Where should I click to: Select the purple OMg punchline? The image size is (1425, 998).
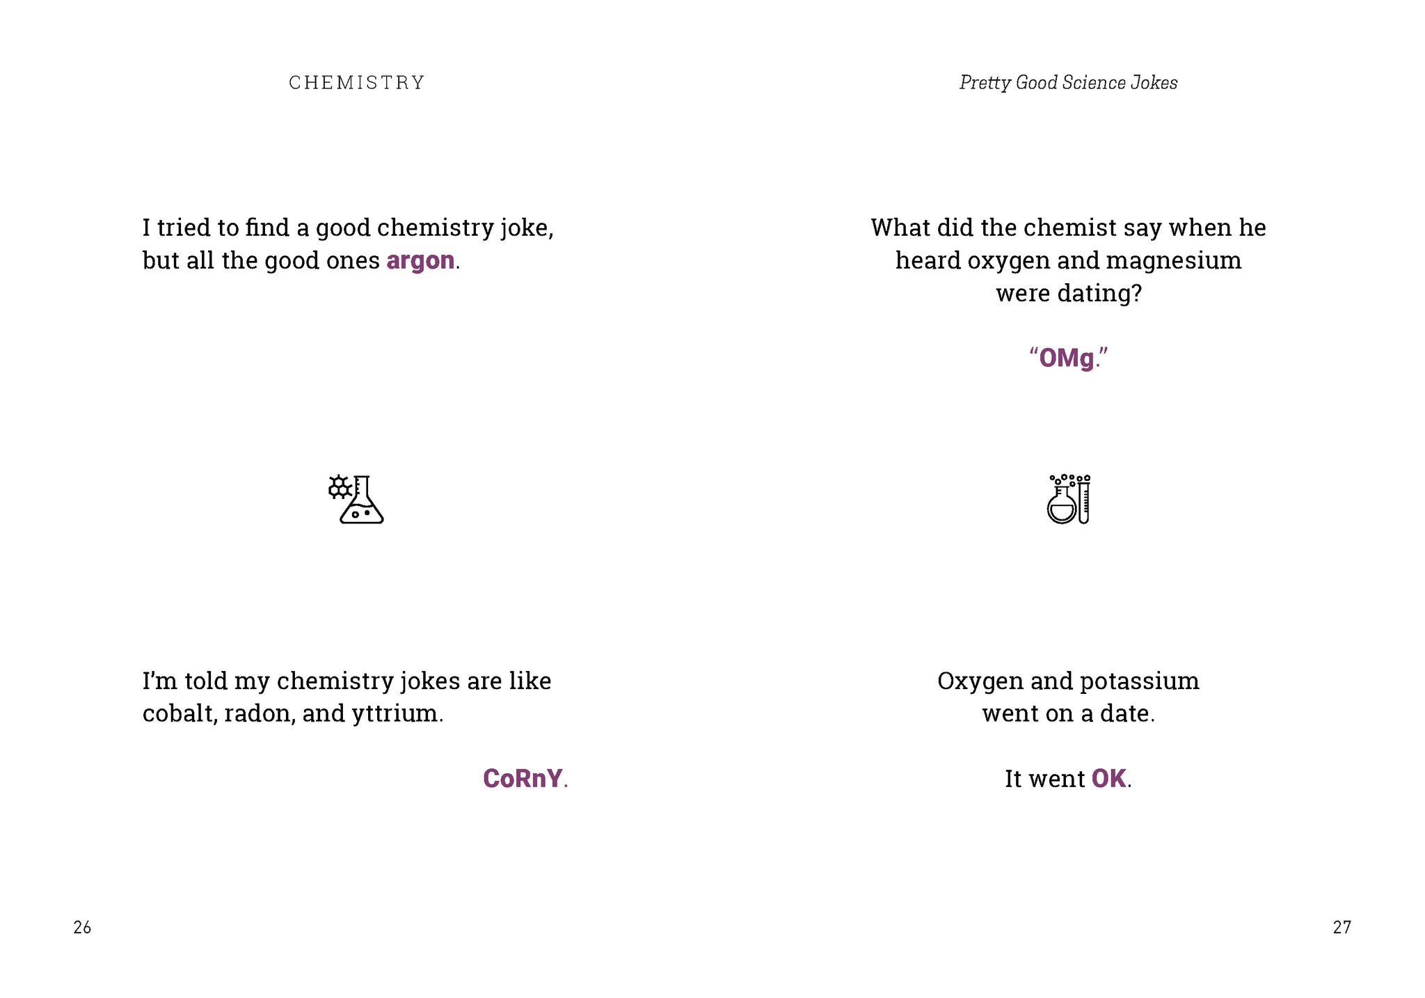tap(1067, 358)
